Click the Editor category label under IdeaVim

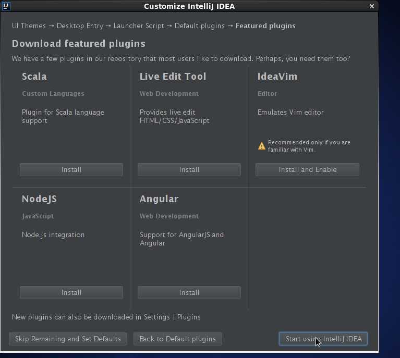point(267,94)
